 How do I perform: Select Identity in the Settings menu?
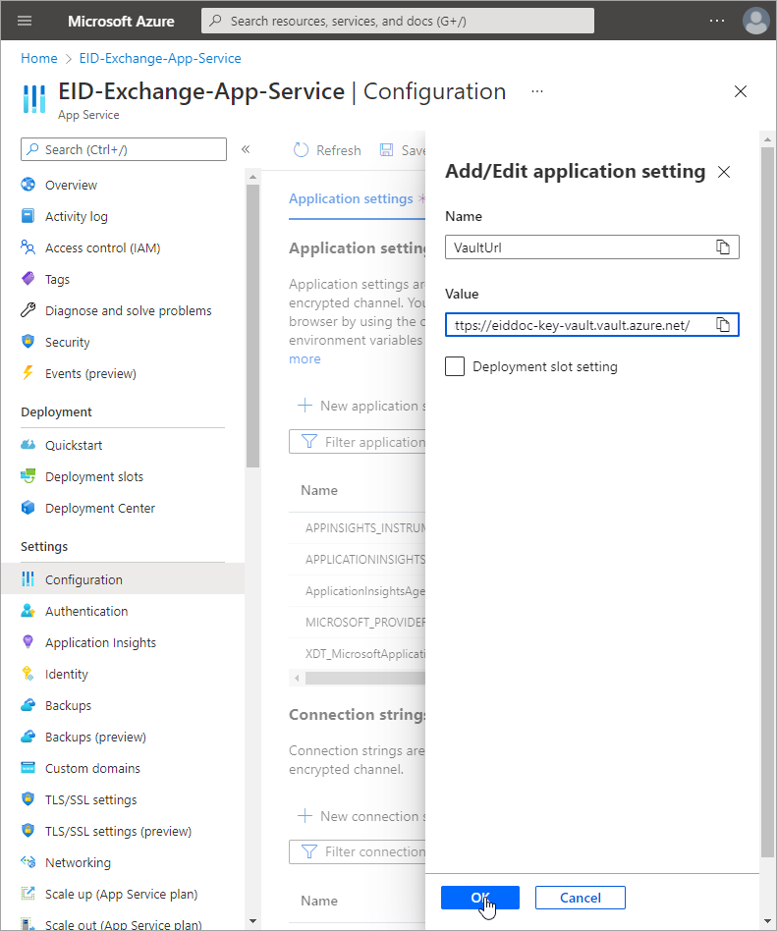click(x=66, y=674)
